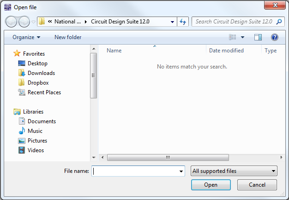This screenshot has width=289, height=200.
Task: Click the file list horizontal scrollbar thumb
Action: tap(168, 157)
